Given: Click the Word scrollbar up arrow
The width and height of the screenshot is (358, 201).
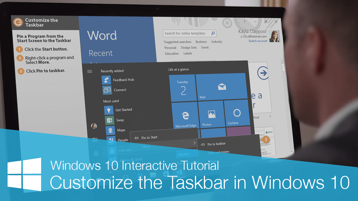Looking at the screenshot, I should 283,61.
